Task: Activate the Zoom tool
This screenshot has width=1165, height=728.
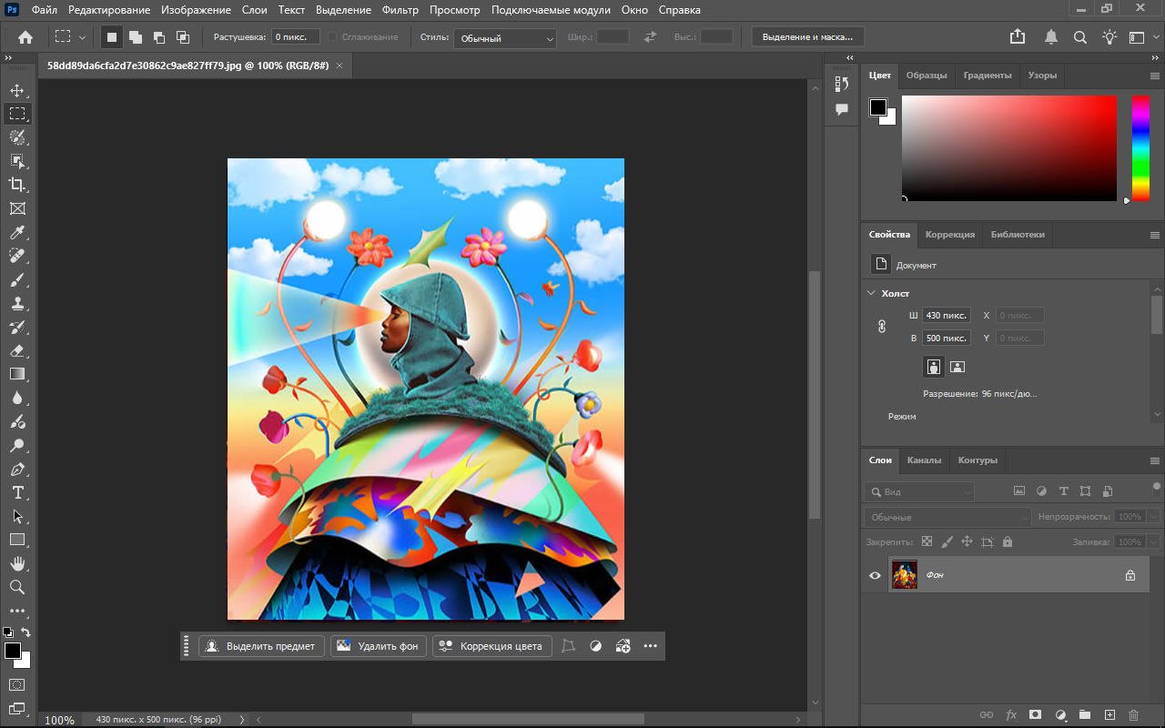Action: click(x=17, y=587)
